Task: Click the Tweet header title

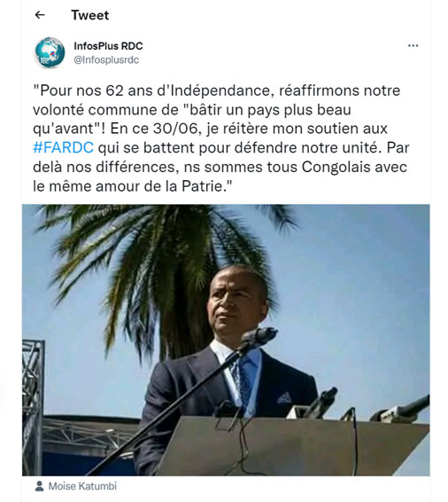Action: tap(90, 15)
